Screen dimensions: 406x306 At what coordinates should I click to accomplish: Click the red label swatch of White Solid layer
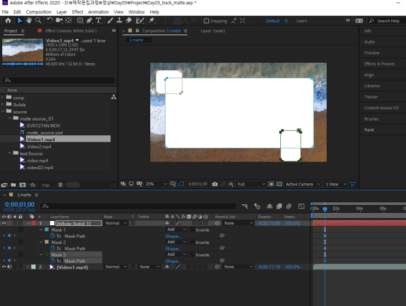(x=33, y=223)
